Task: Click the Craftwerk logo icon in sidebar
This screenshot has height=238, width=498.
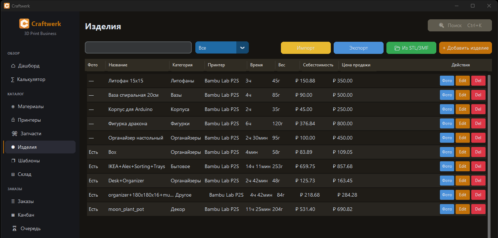Action: (24, 24)
